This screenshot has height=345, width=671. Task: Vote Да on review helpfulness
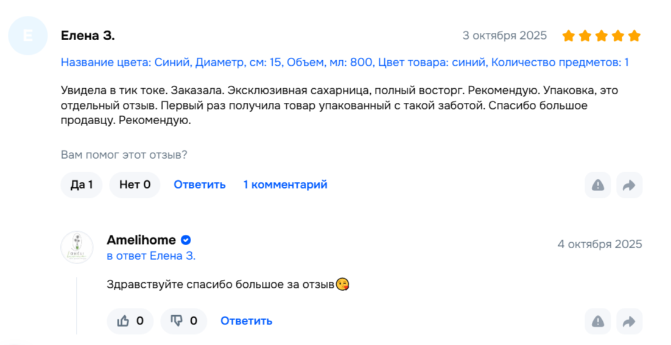82,184
